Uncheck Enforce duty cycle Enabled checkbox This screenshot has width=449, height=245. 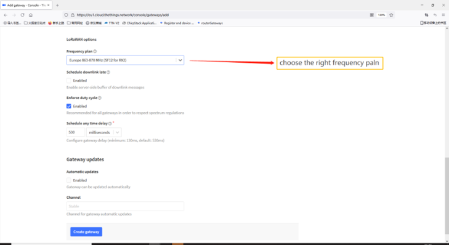[69, 106]
